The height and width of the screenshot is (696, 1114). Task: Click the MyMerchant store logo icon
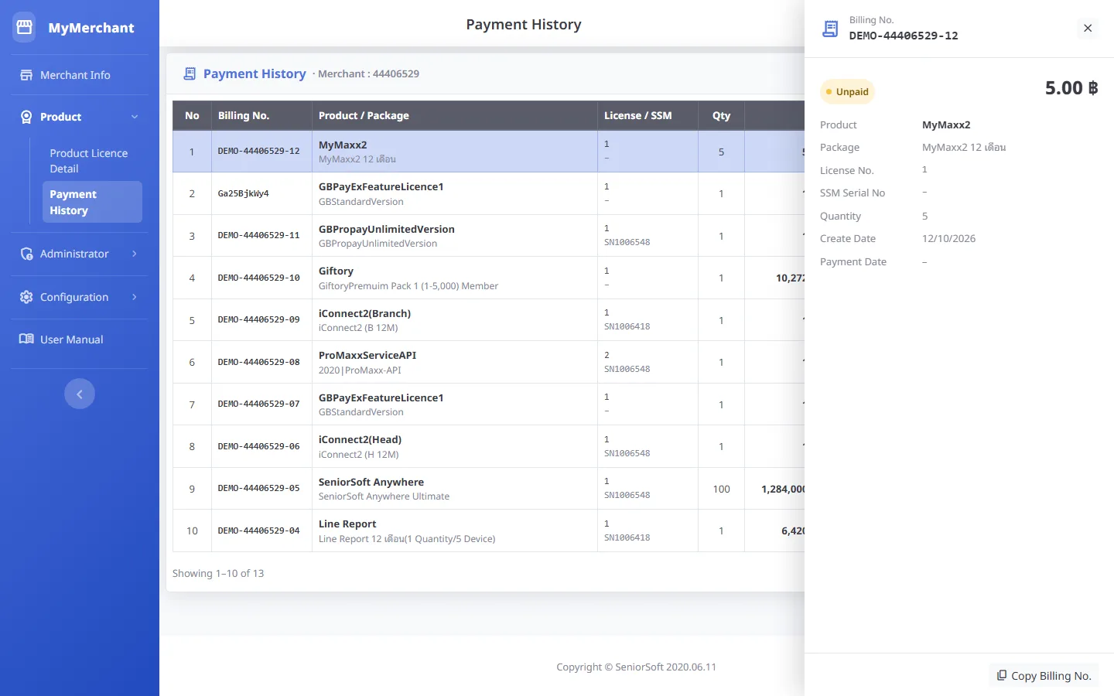24,27
